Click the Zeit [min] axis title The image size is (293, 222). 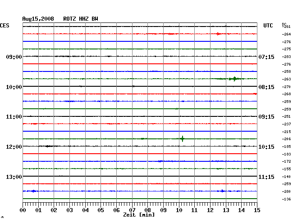(x=139, y=215)
